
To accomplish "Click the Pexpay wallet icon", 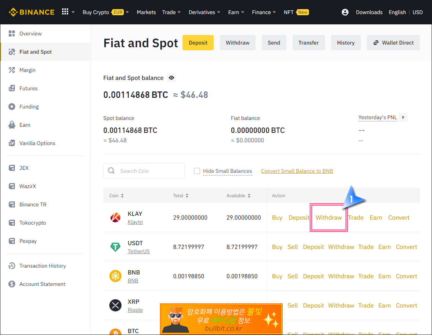I will [12, 241].
